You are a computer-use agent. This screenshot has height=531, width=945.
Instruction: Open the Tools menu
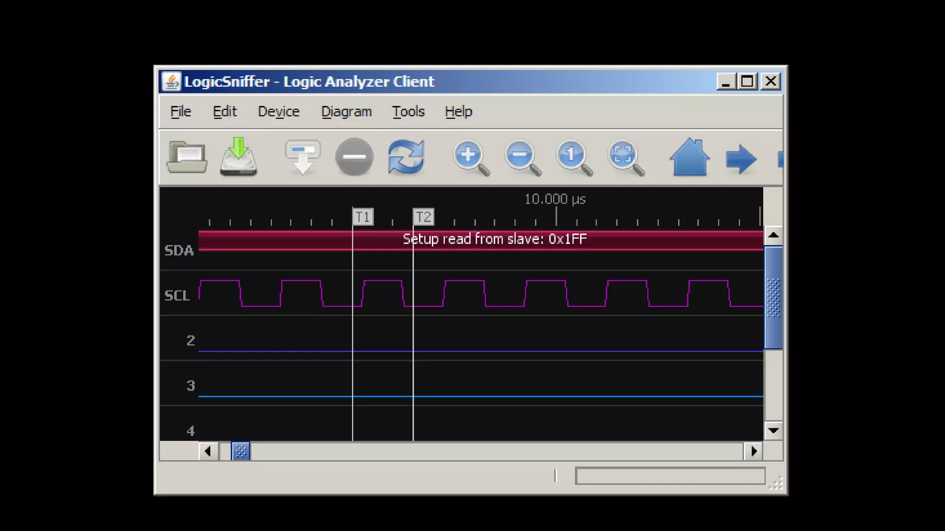408,112
